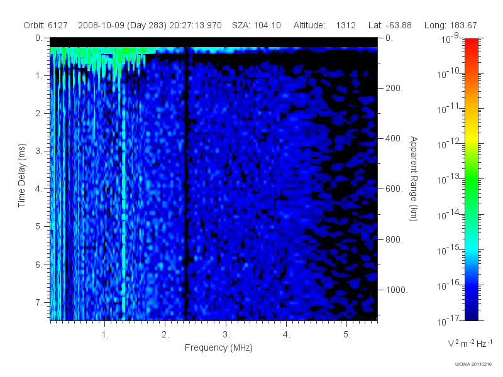Click the 5. tick on time delay axis

39,227
